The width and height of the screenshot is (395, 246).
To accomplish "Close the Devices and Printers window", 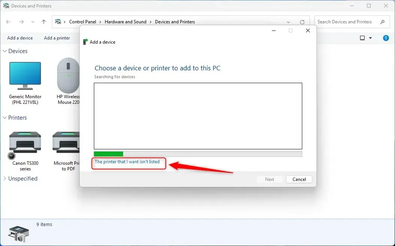I will click(386, 6).
